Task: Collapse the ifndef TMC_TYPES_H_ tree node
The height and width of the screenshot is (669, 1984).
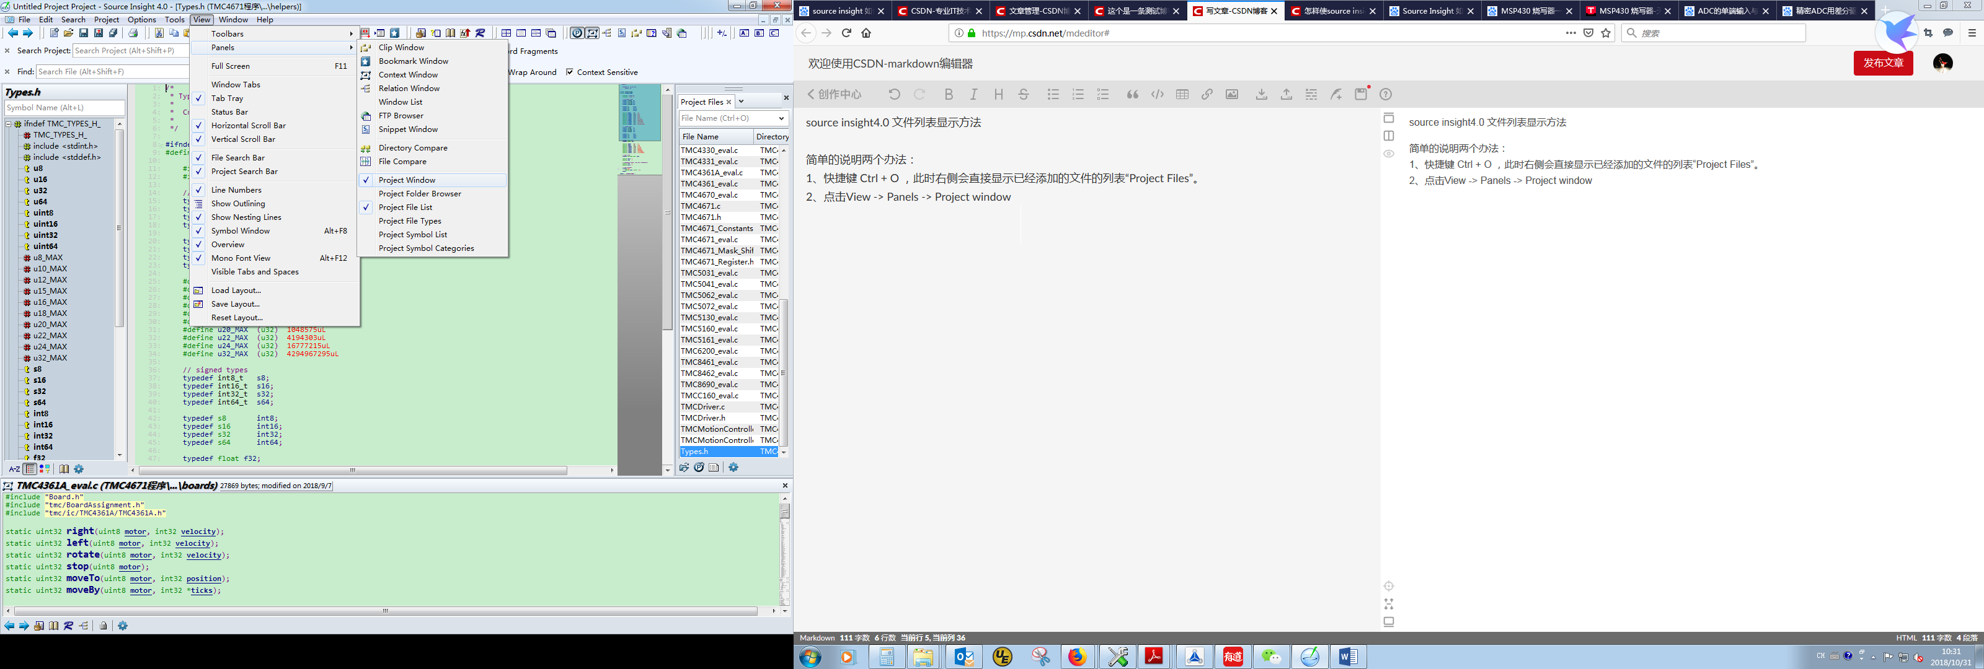Action: (x=9, y=124)
